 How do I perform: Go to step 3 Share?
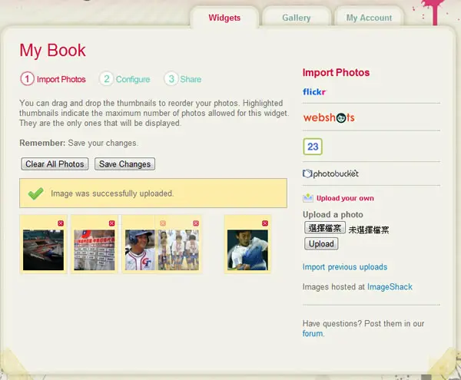point(183,79)
